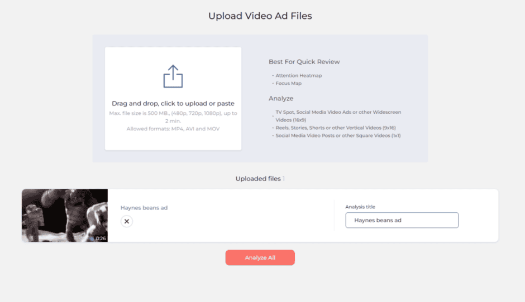Click the Analyze All button
The image size is (525, 302).
[260, 257]
